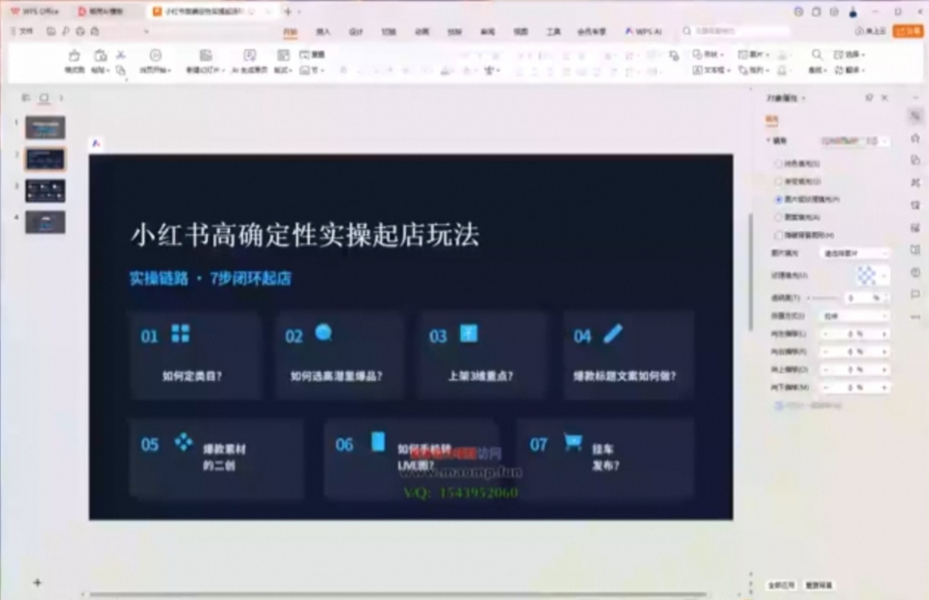Open a new tab with the plus button
The width and height of the screenshot is (929, 600).
[288, 11]
